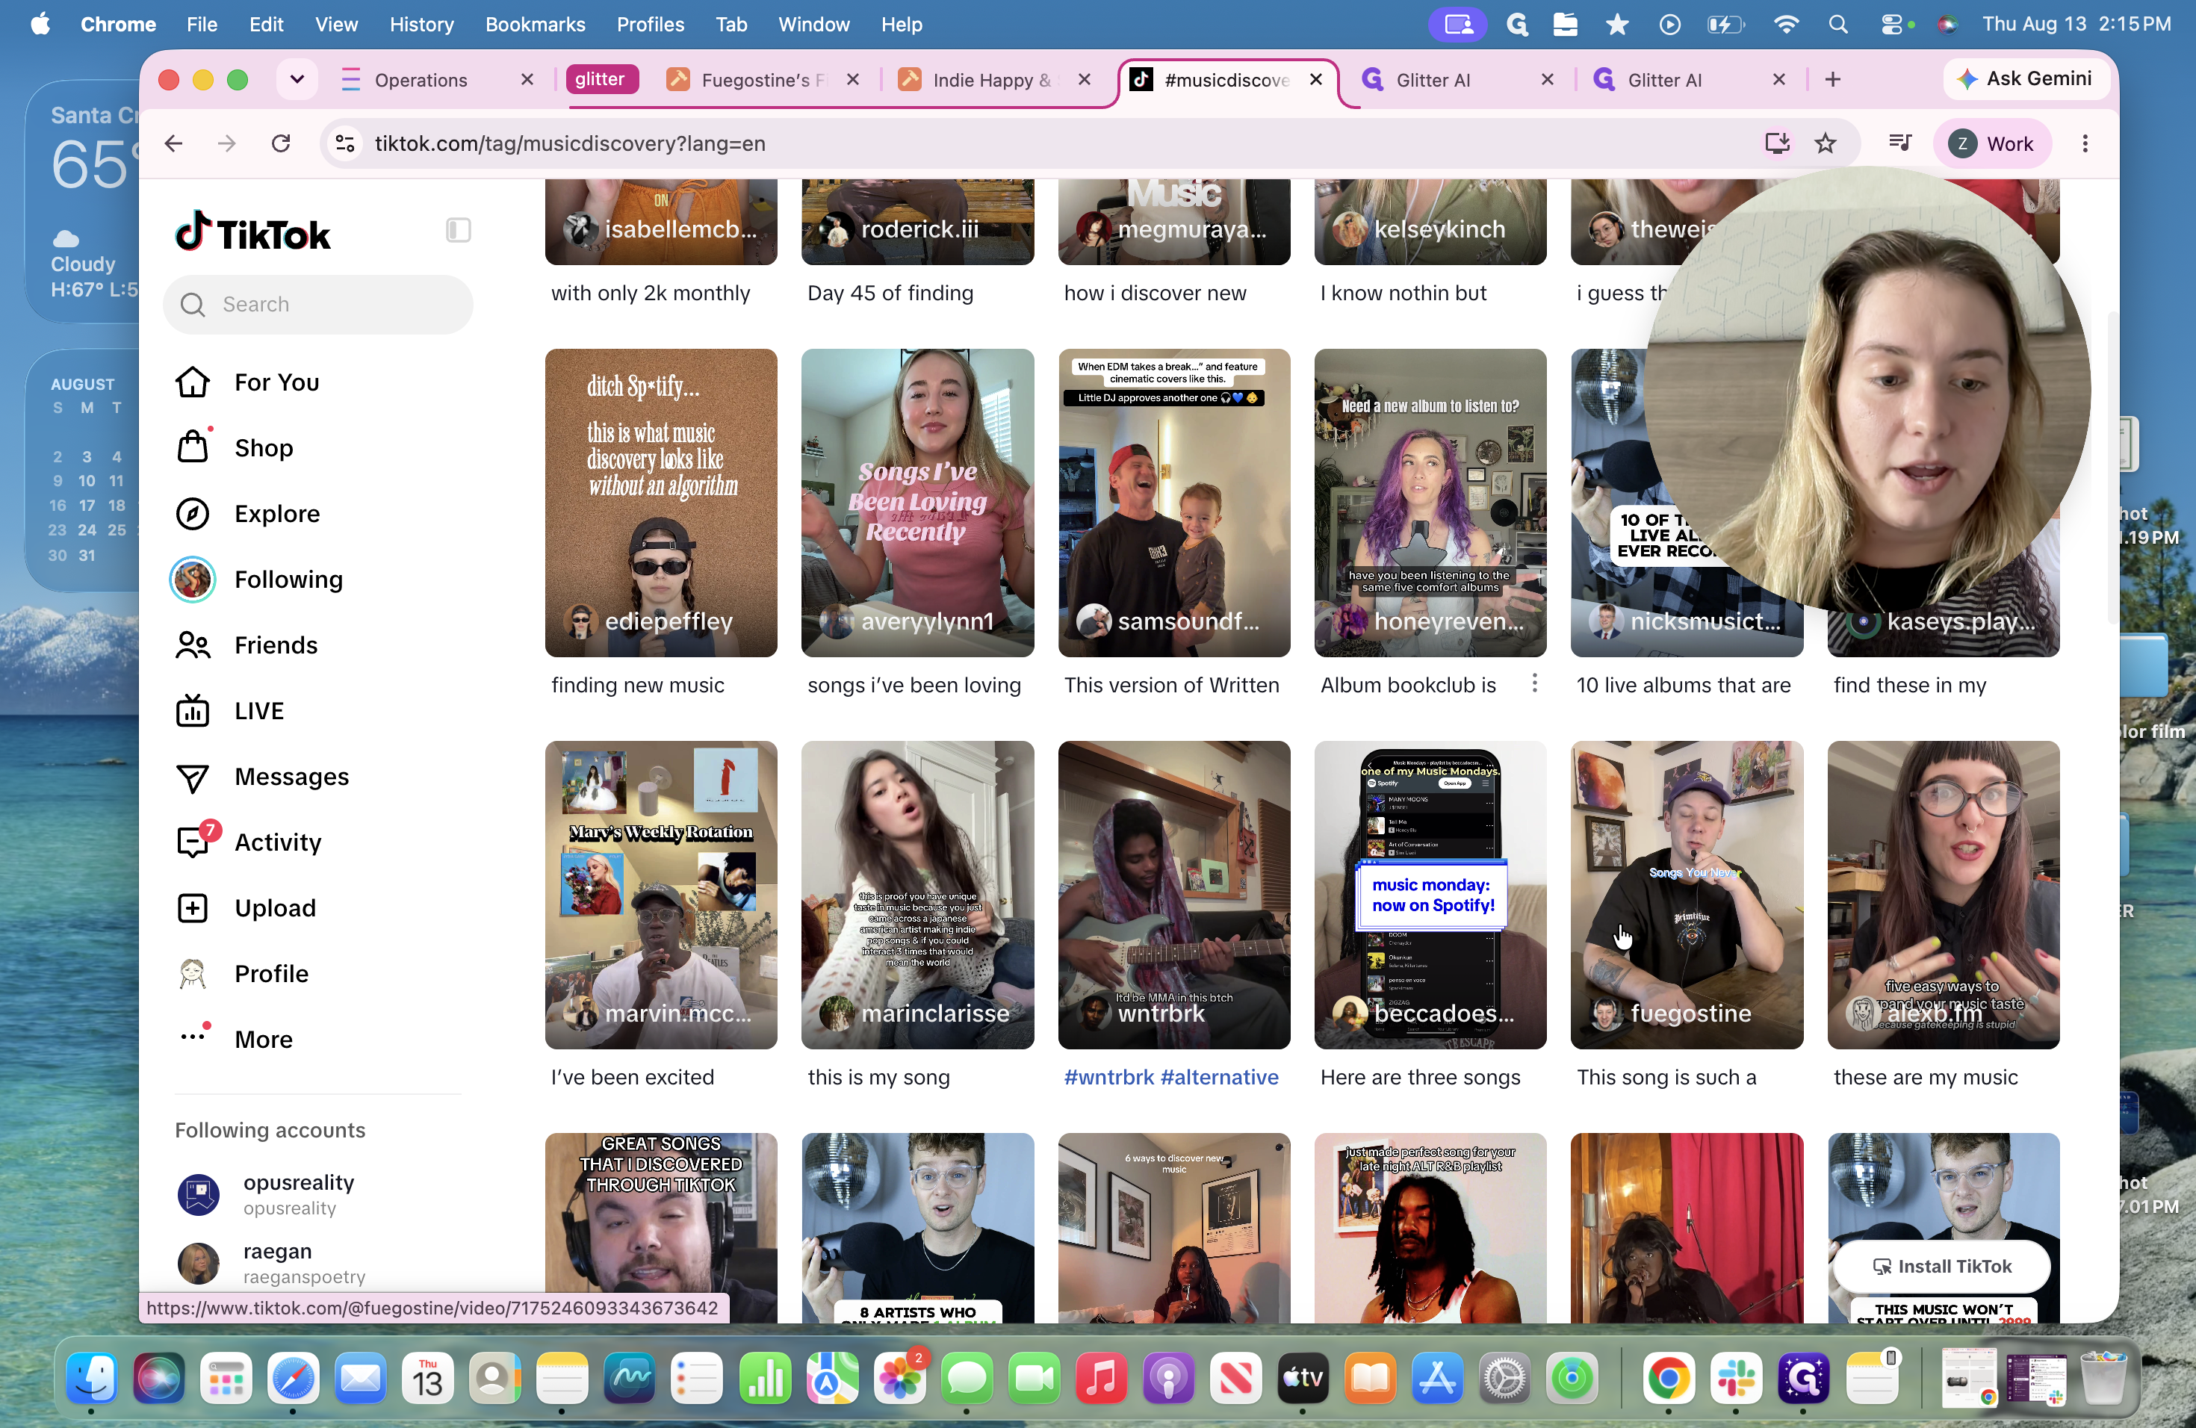Open Music app in the Dock
2196x1428 pixels.
click(1101, 1378)
